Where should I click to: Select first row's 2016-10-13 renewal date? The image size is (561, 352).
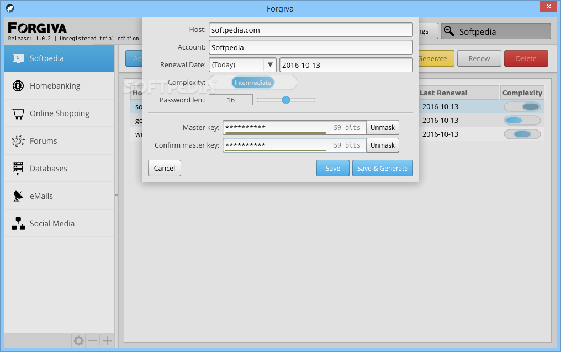click(x=440, y=106)
